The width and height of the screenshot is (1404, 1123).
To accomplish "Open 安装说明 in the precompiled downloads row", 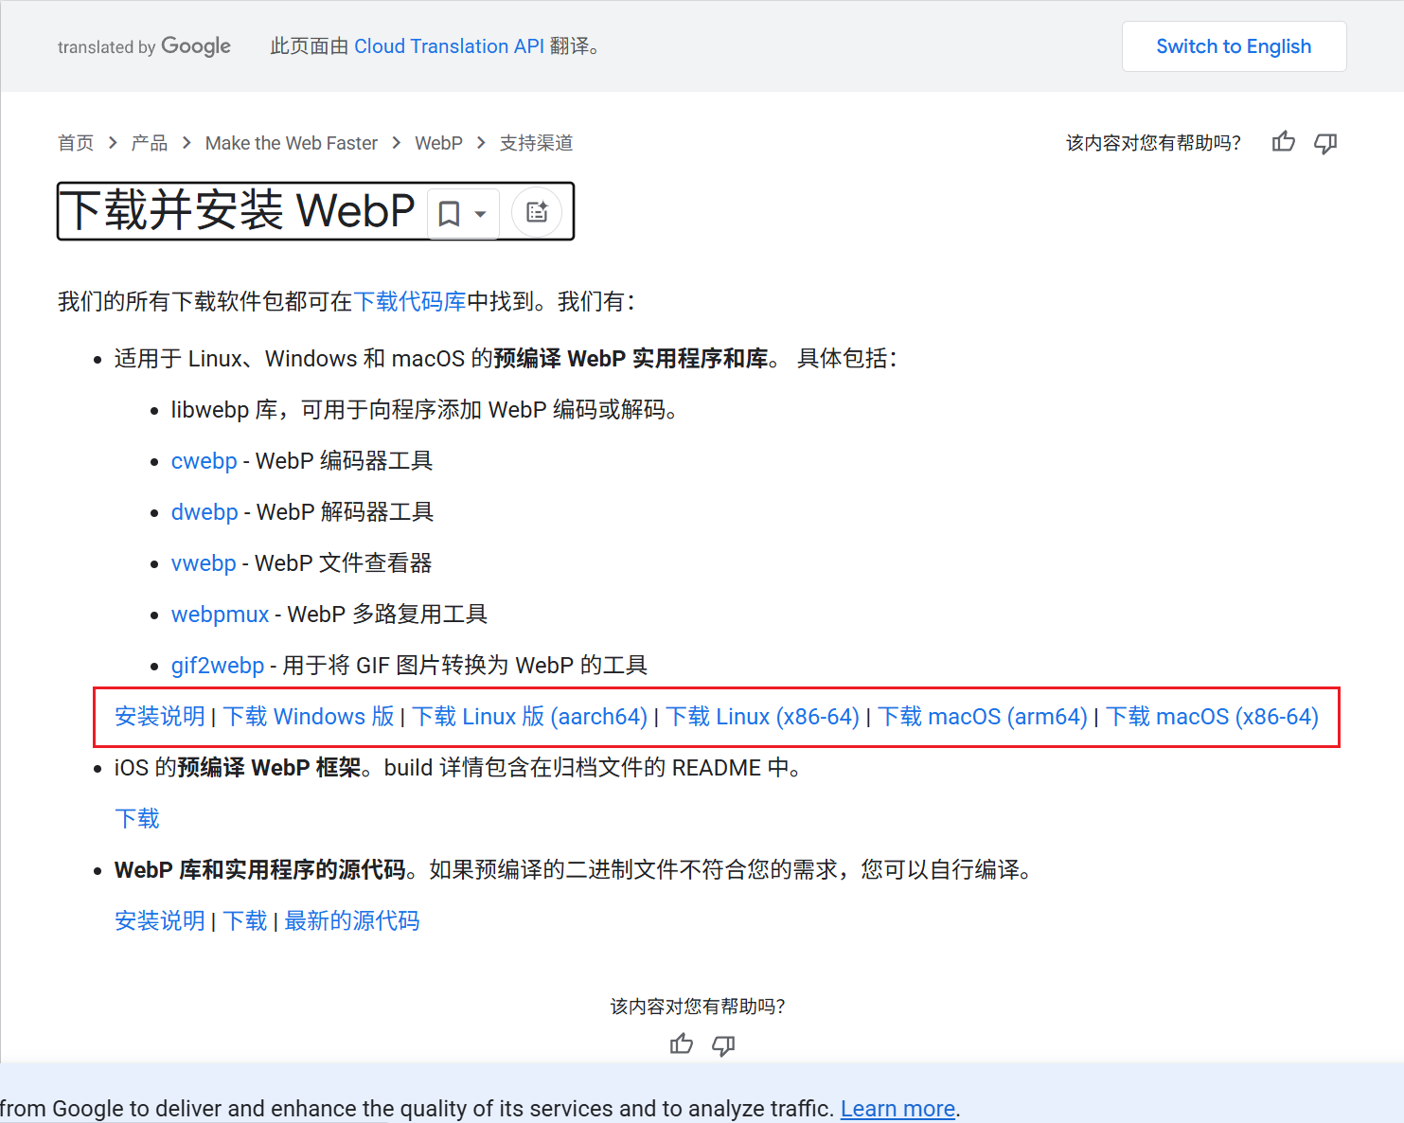I will coord(160,717).
